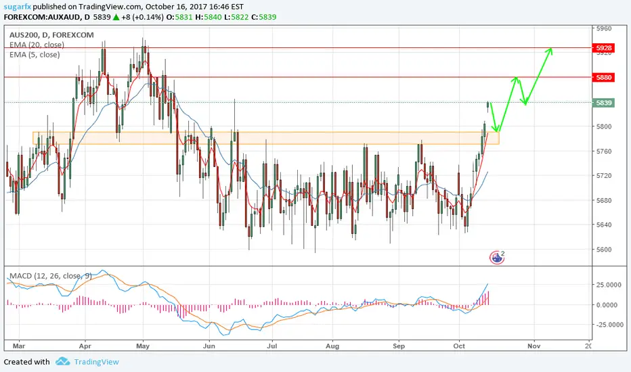Click the Nov label on time axis

pyautogui.click(x=534, y=346)
